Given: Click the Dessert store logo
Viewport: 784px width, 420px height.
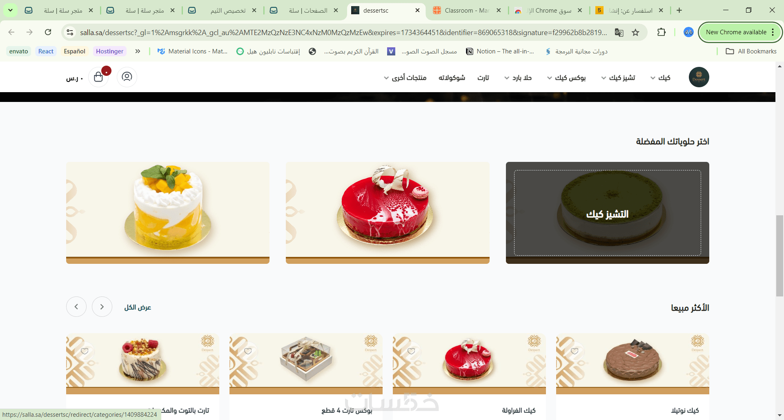Looking at the screenshot, I should tap(699, 77).
